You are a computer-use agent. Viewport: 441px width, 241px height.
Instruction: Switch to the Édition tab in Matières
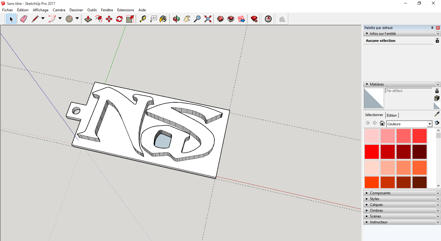pos(392,115)
